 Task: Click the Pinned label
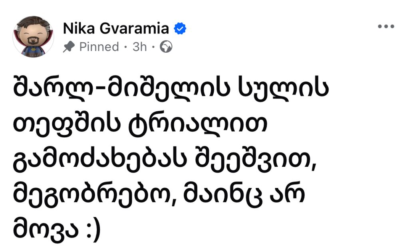coord(99,47)
